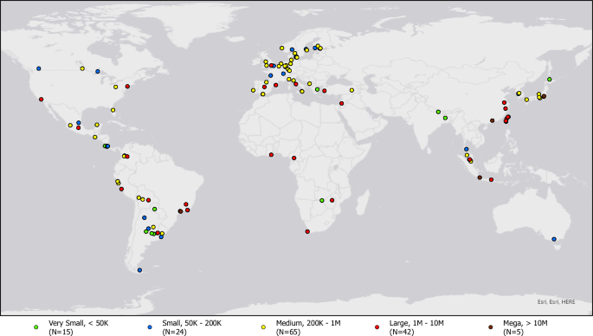Click the blue dot at South America's southern tip
This screenshot has height=336, width=593.
139,270
